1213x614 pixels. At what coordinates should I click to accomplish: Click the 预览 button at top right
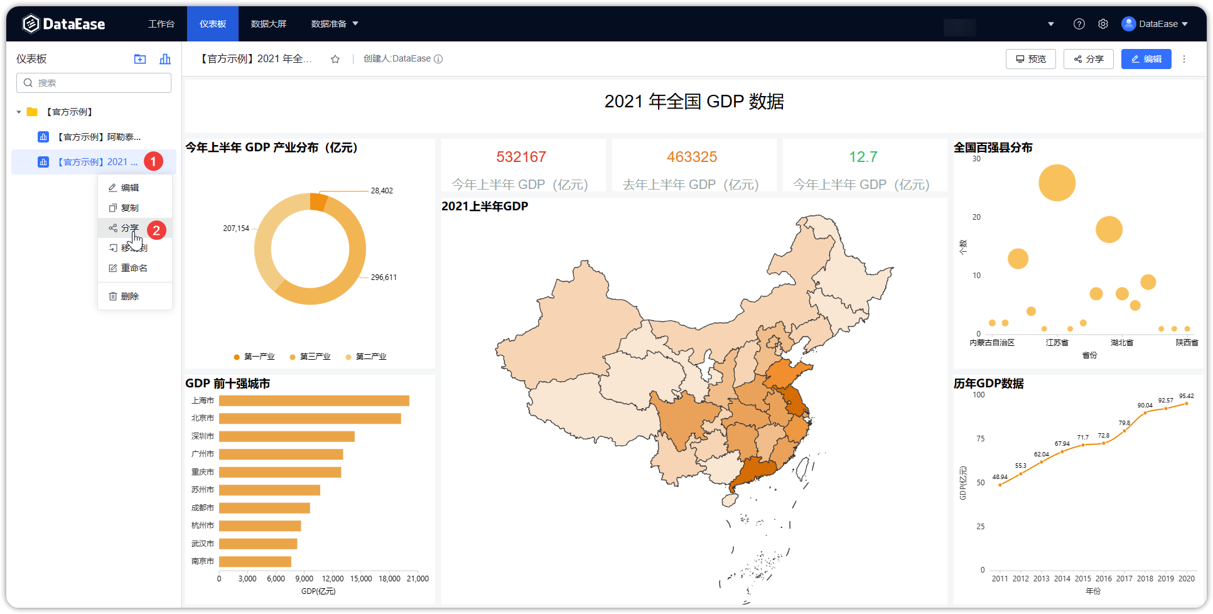click(1030, 58)
